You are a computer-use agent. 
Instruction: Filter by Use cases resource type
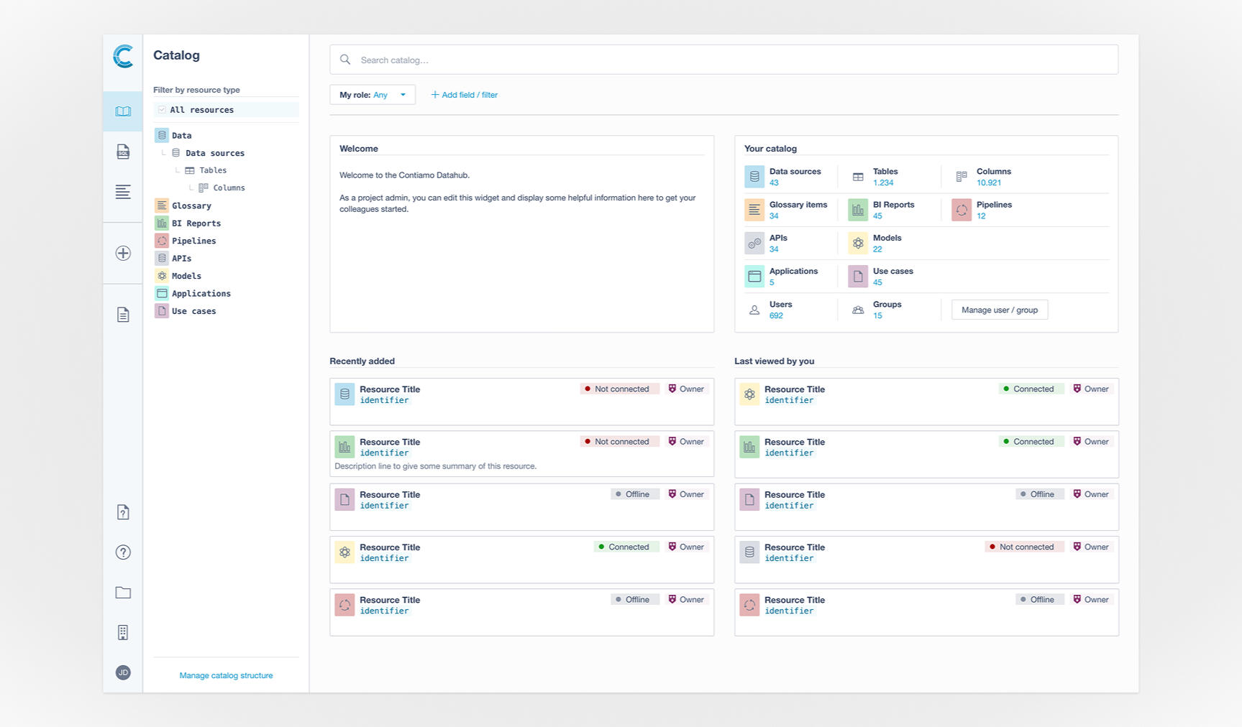[193, 311]
